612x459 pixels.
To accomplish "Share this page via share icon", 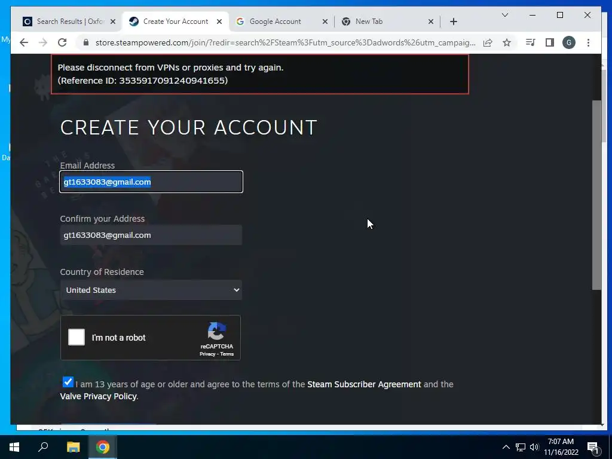I will 488,42.
